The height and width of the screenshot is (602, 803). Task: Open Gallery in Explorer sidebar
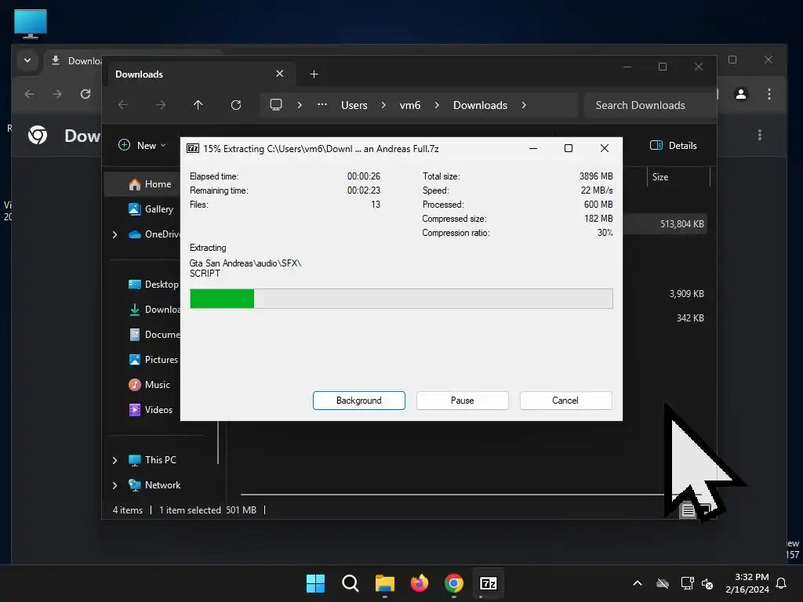point(151,209)
